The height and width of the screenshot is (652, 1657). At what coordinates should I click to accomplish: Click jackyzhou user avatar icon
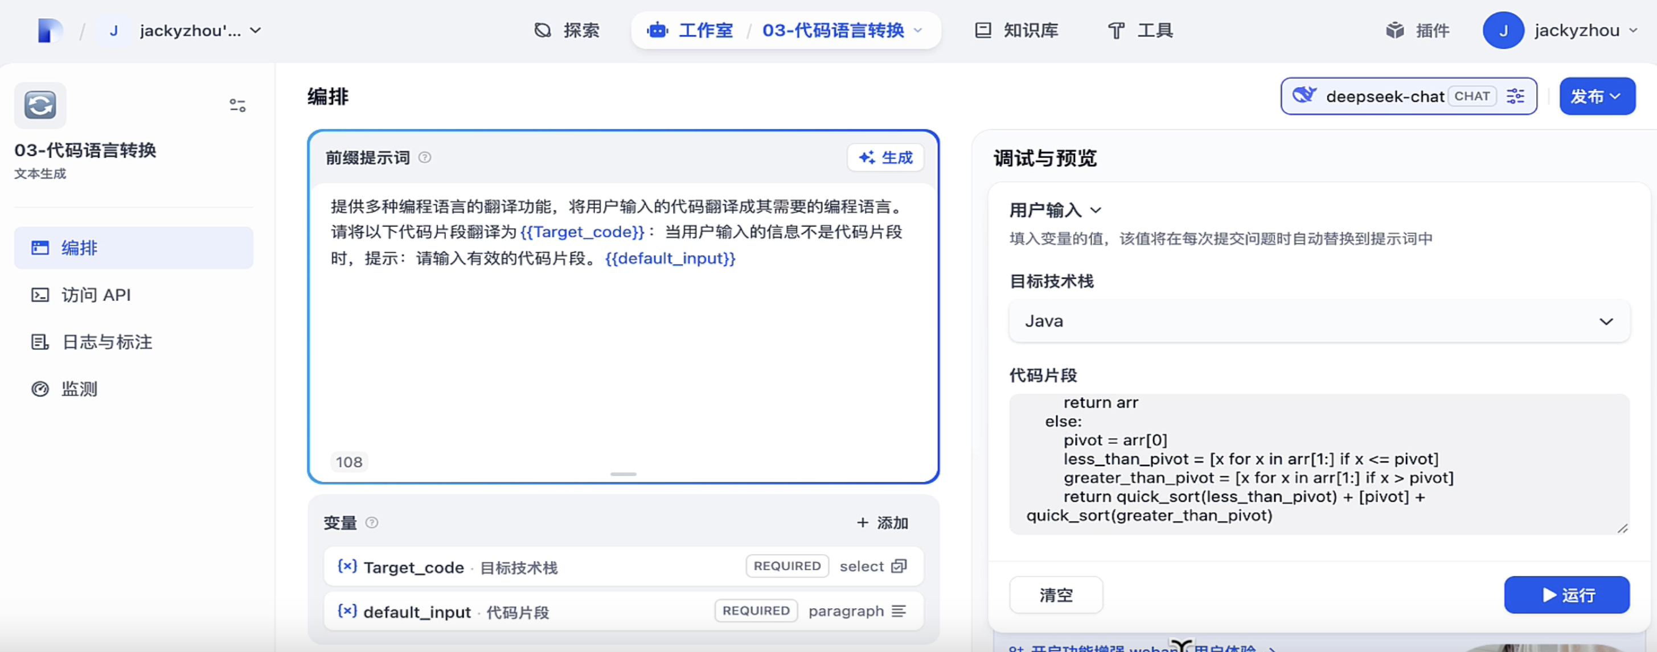tap(1503, 30)
